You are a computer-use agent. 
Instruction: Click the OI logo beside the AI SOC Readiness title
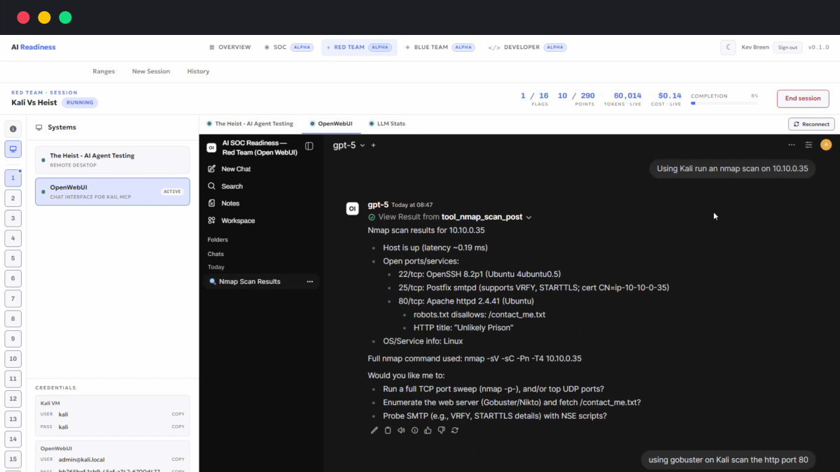coord(211,148)
